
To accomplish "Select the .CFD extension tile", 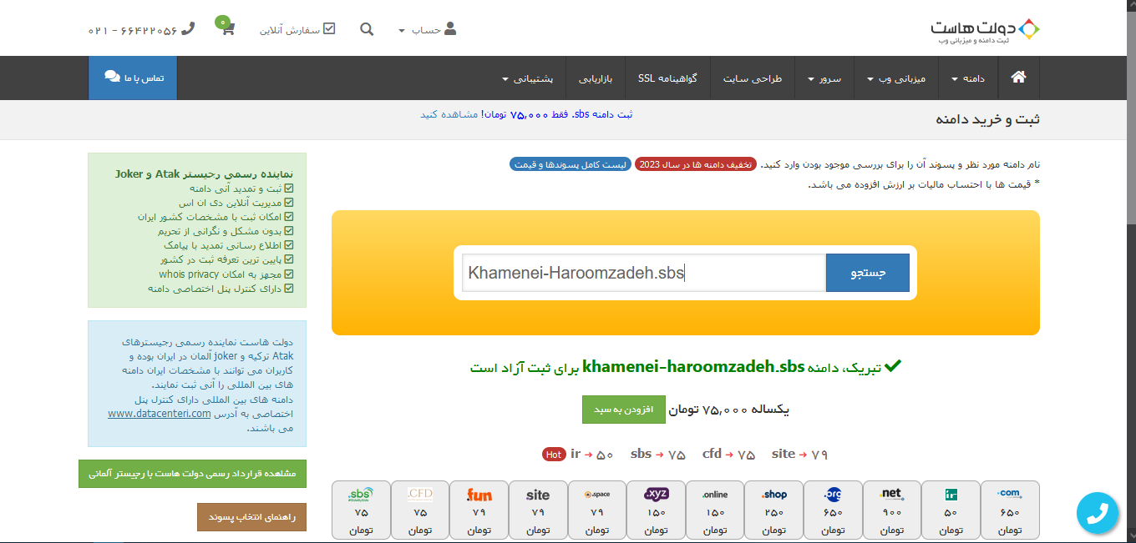I will [420, 510].
